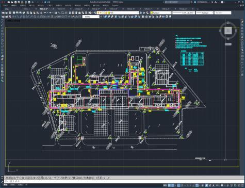Click the ViewCube north compass letter

pos(228,23)
